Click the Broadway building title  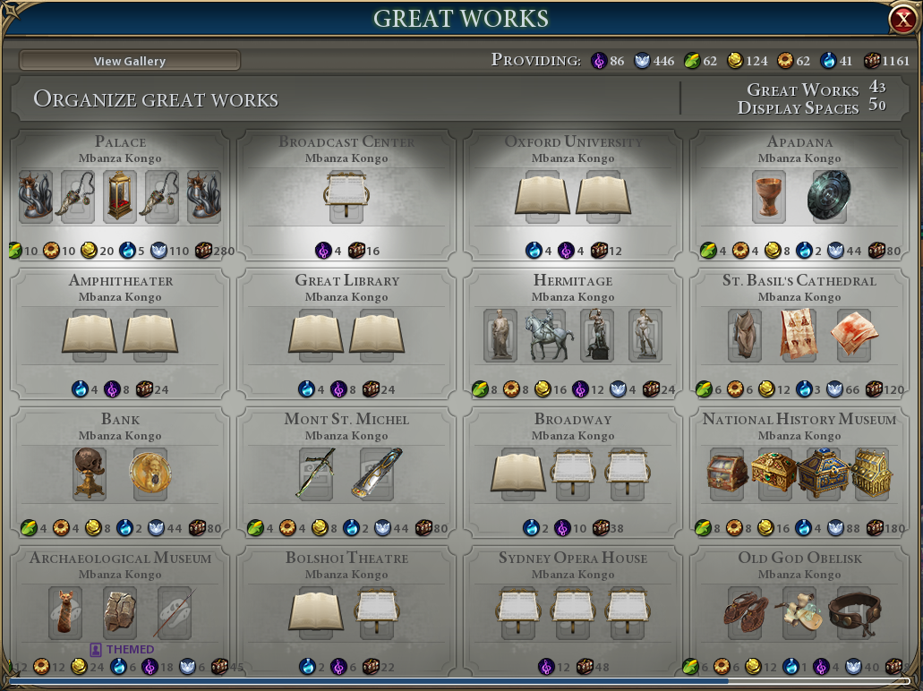click(x=573, y=419)
